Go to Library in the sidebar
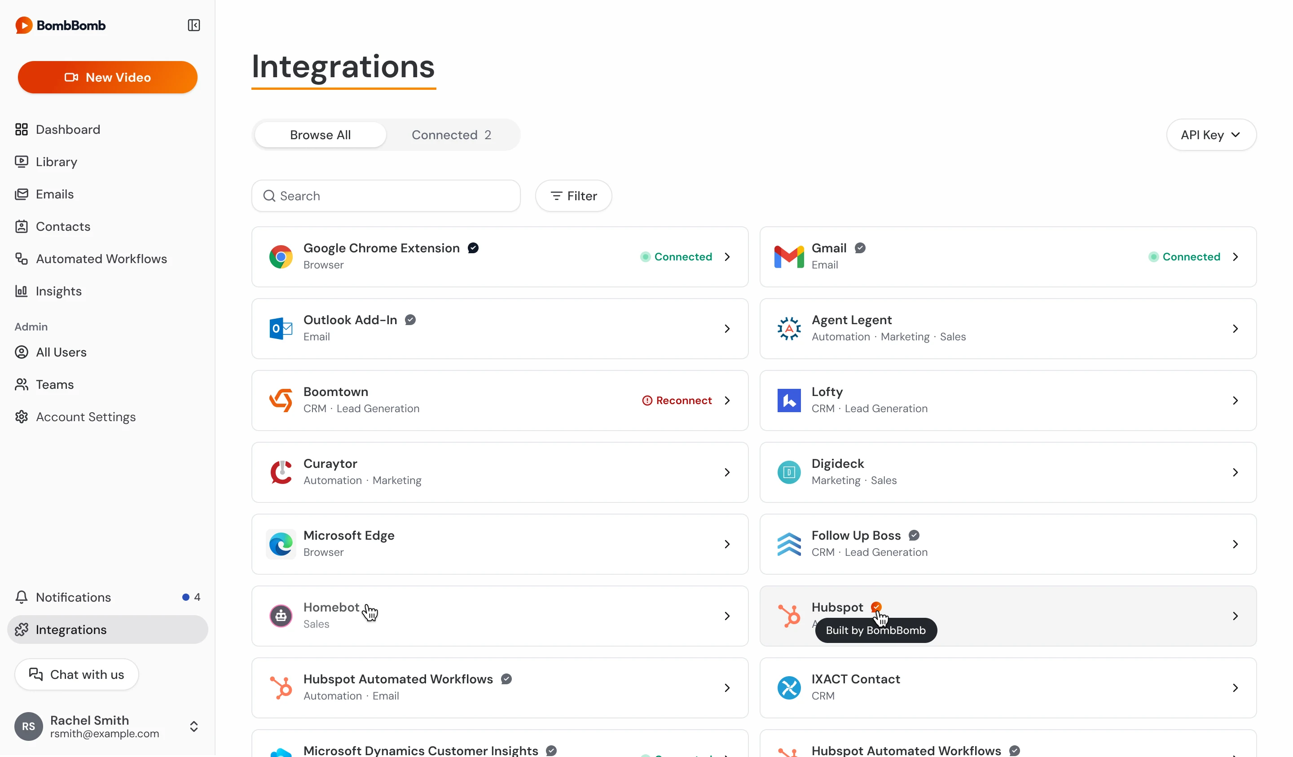The image size is (1293, 757). point(108,162)
